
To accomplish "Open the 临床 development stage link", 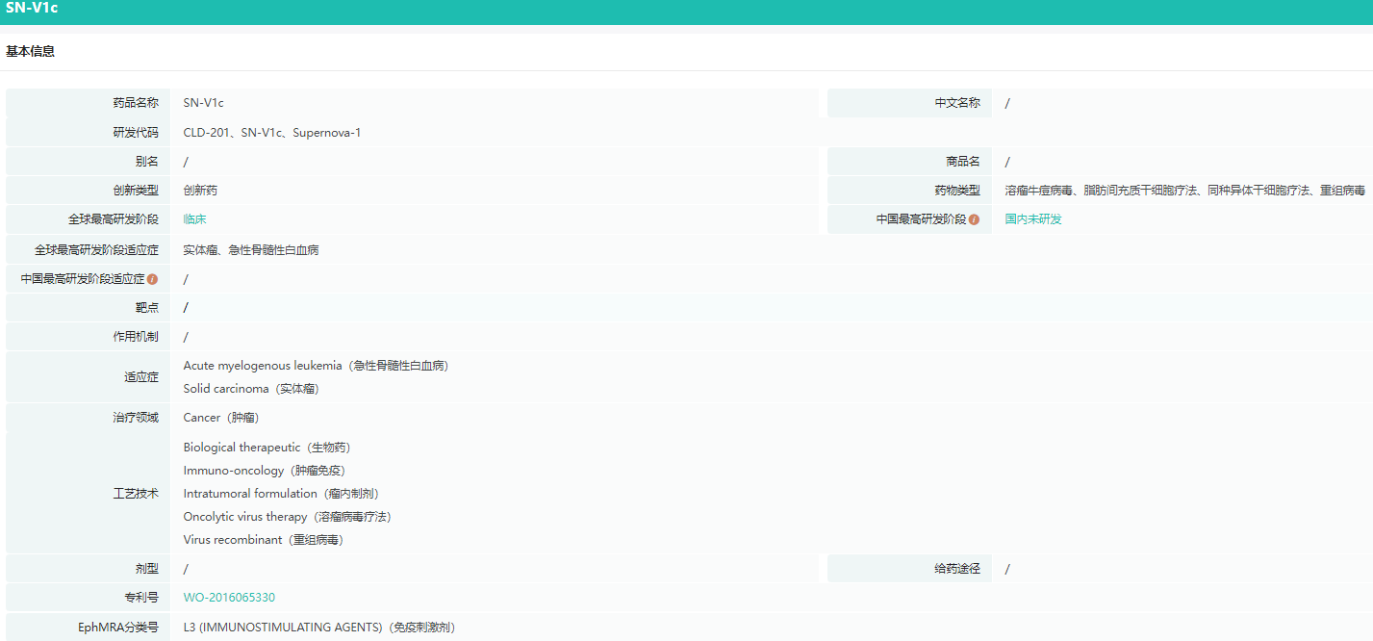I will pyautogui.click(x=195, y=219).
